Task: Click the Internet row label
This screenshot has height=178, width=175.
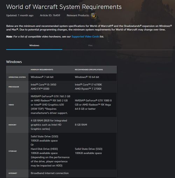Action: tap(13, 173)
